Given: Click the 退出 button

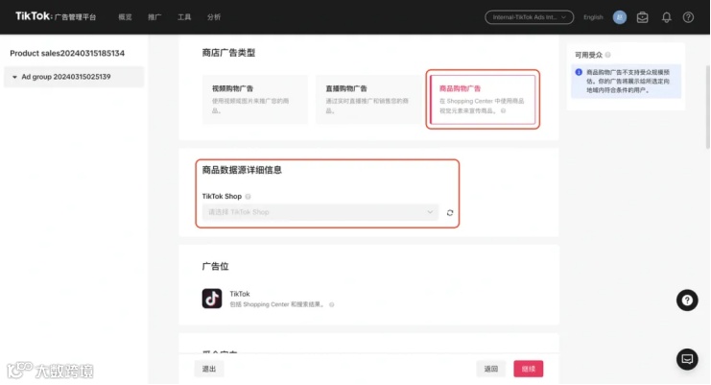Looking at the screenshot, I should [209, 369].
